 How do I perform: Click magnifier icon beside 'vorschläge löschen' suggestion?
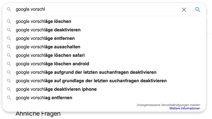[x=9, y=21]
